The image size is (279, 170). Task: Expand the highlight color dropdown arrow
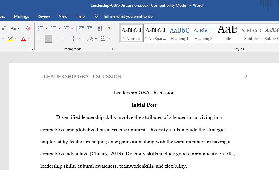coord(16,39)
